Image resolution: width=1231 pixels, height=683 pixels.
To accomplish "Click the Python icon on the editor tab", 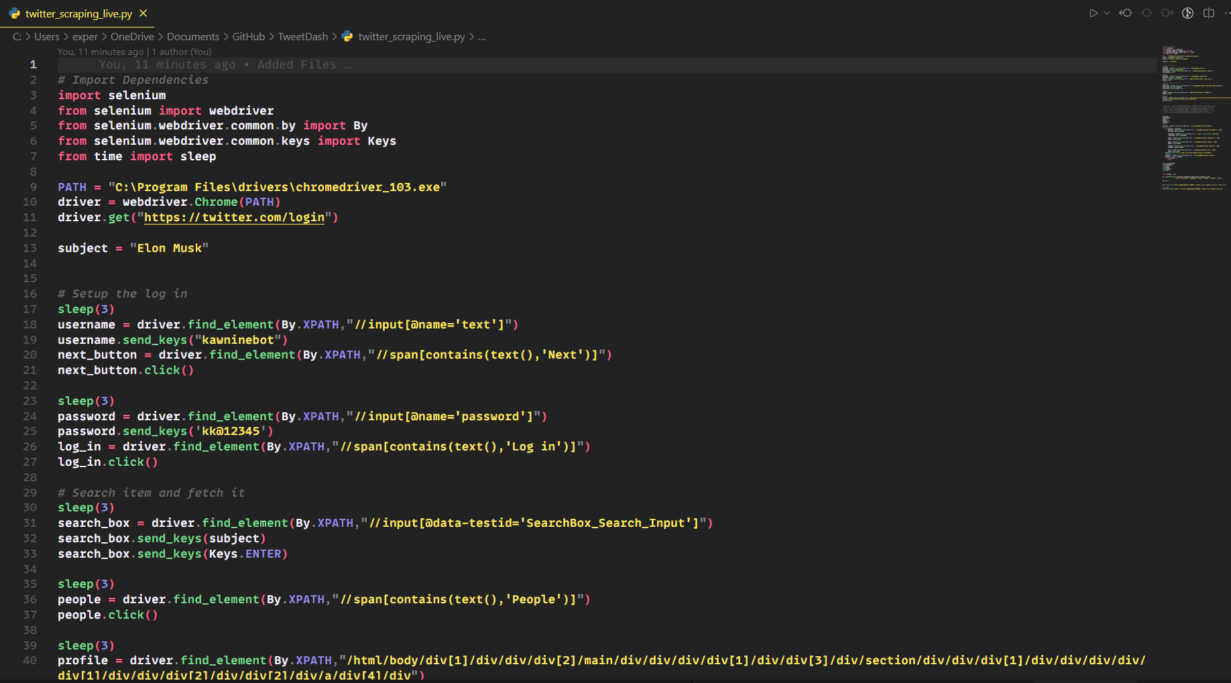I will pos(15,13).
